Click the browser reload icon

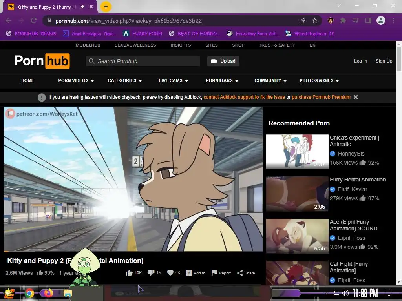(34, 20)
